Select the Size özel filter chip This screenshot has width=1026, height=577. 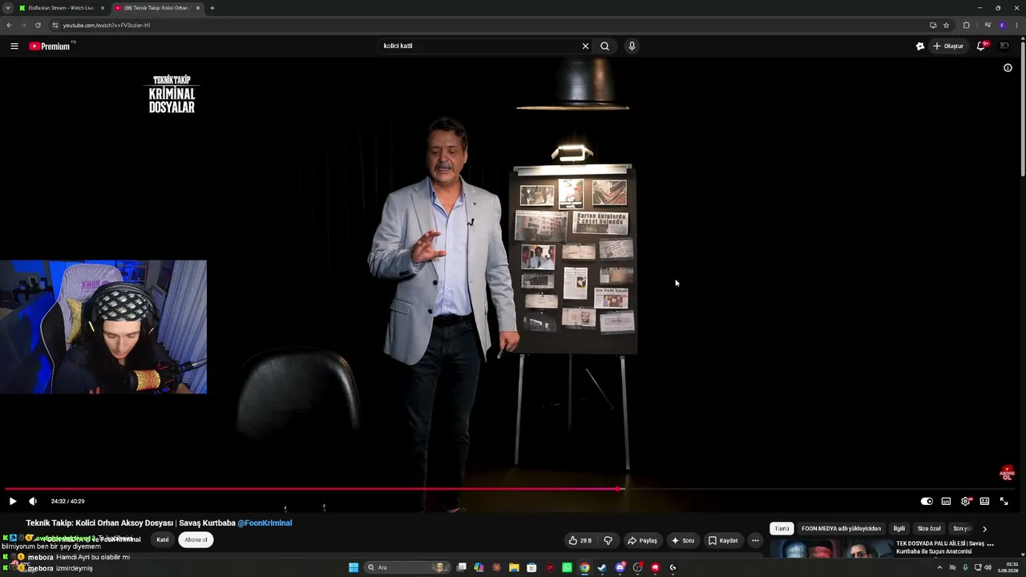click(x=929, y=528)
